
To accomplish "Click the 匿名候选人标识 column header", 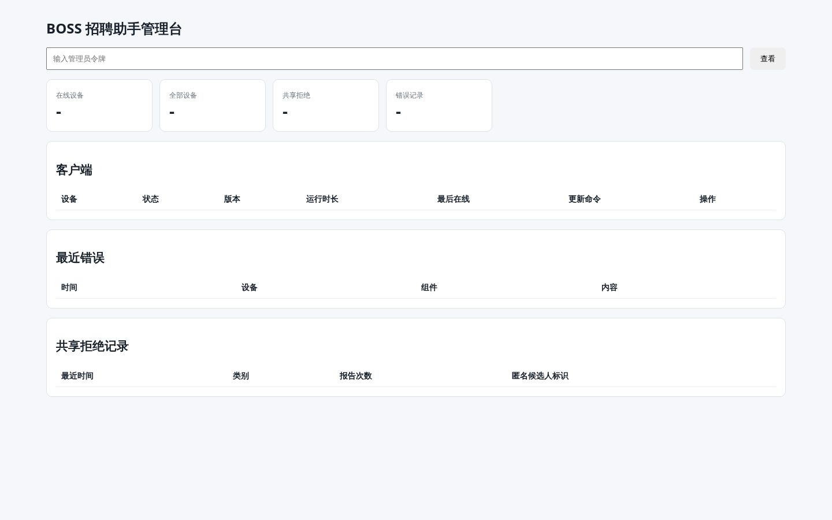I will tap(540, 376).
